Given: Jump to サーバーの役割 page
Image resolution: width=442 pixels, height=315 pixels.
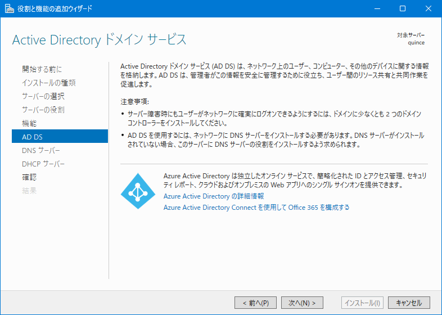Looking at the screenshot, I should tap(43, 110).
